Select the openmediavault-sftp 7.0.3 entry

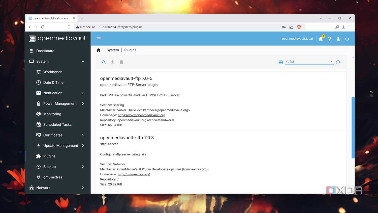click(221, 161)
